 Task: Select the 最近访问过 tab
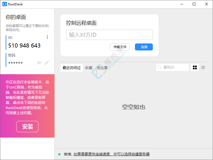point(72,68)
